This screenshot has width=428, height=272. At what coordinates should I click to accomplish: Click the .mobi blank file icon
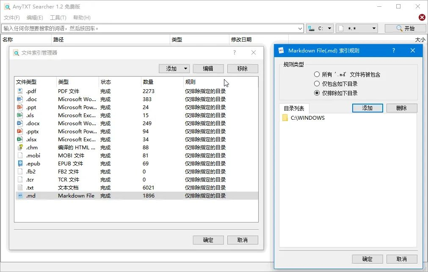click(20, 156)
